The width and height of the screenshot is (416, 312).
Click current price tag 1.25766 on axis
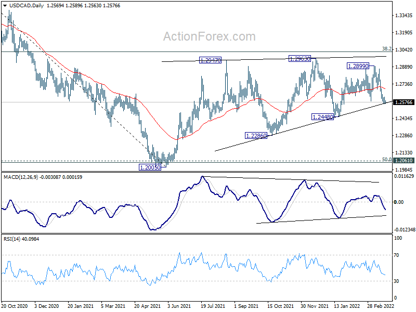pyautogui.click(x=404, y=102)
